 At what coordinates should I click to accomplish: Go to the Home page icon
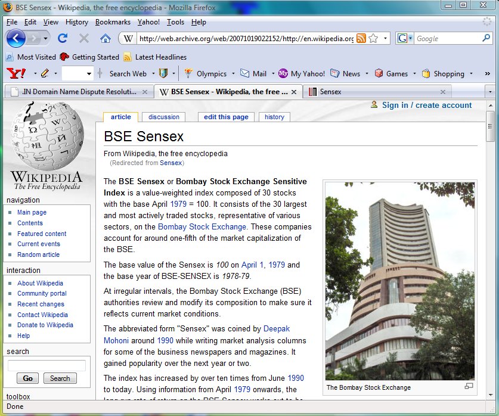(106, 39)
